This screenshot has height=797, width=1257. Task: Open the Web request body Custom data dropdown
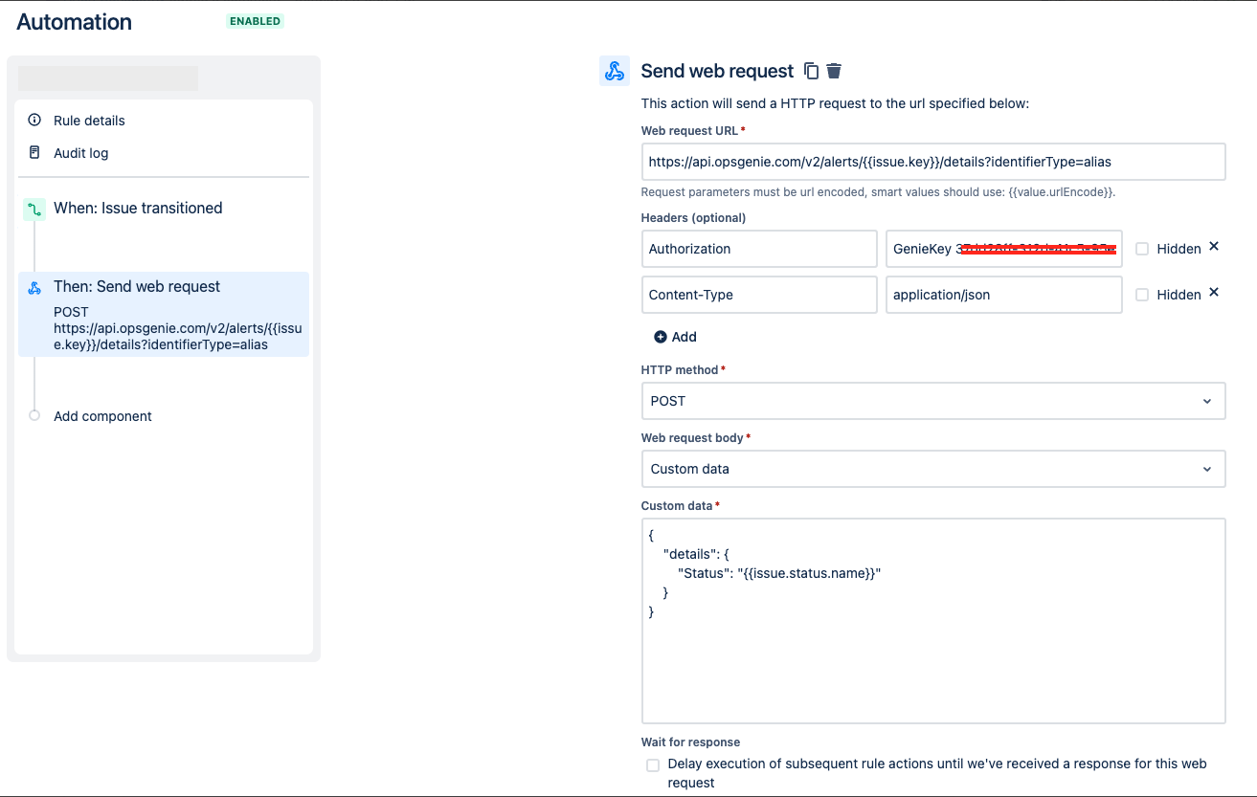[933, 469]
